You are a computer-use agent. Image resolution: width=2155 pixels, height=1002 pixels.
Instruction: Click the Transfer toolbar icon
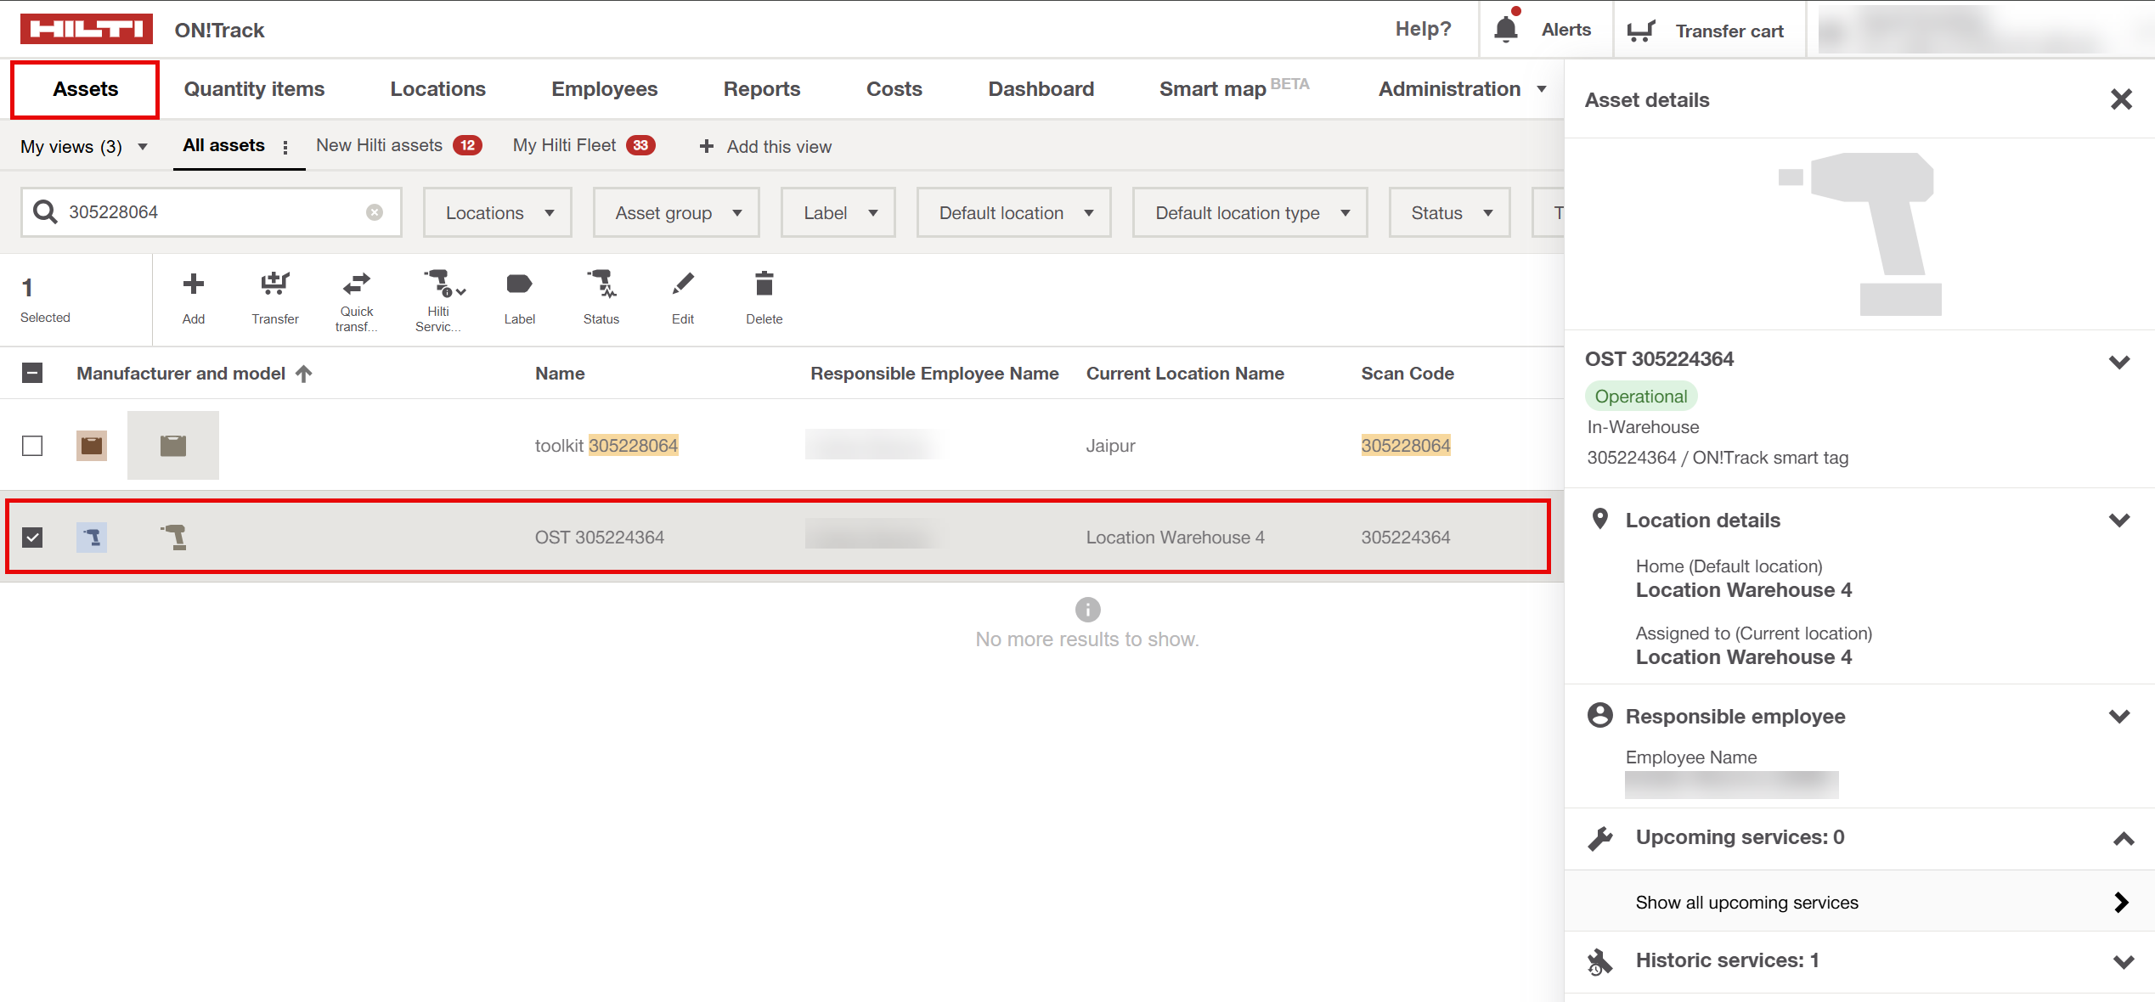pyautogui.click(x=274, y=284)
